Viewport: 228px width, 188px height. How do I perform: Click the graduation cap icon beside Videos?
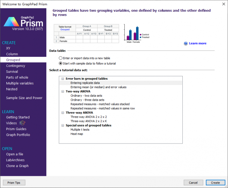(x=22, y=123)
